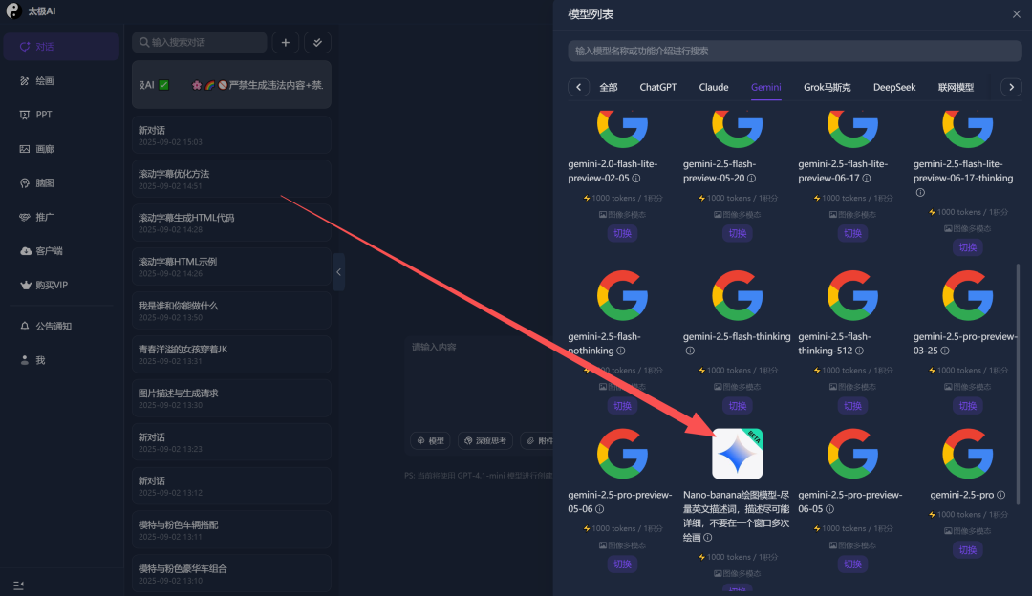Screen dimensions: 1032x596
Task: Toggle the 深度思考 deep thinking button
Action: pos(485,440)
